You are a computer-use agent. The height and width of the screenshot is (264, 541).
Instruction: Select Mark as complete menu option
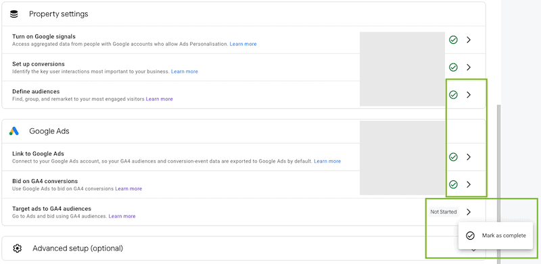[496, 236]
